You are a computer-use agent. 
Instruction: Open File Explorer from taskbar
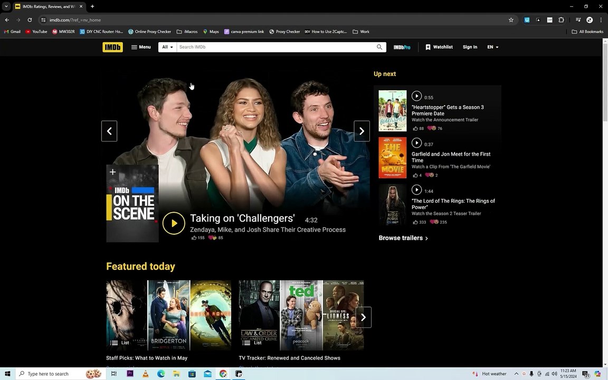[176, 374]
